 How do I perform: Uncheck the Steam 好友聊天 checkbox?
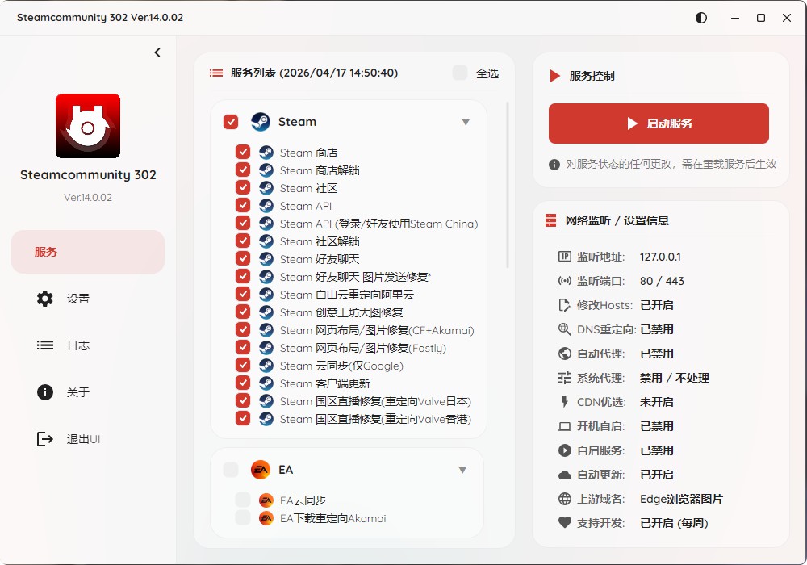tap(243, 259)
